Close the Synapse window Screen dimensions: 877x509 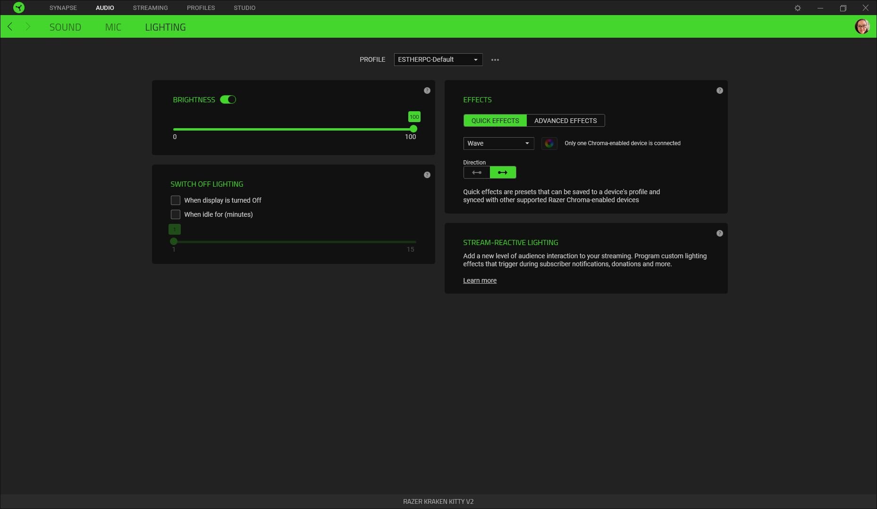click(x=866, y=8)
